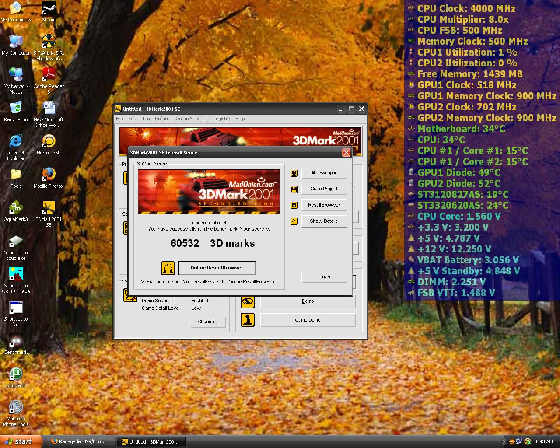Click the Overall Score dialog X button
560x448 pixels.
pyautogui.click(x=346, y=152)
